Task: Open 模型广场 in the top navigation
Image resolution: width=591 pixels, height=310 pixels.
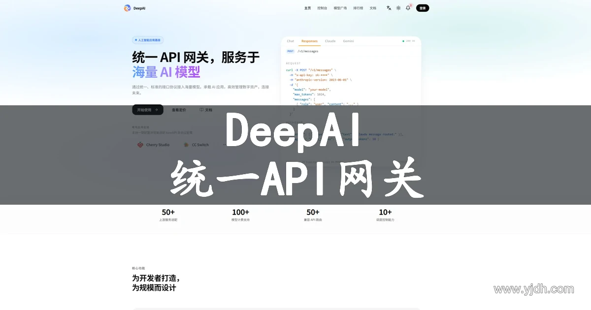Action: [340, 8]
